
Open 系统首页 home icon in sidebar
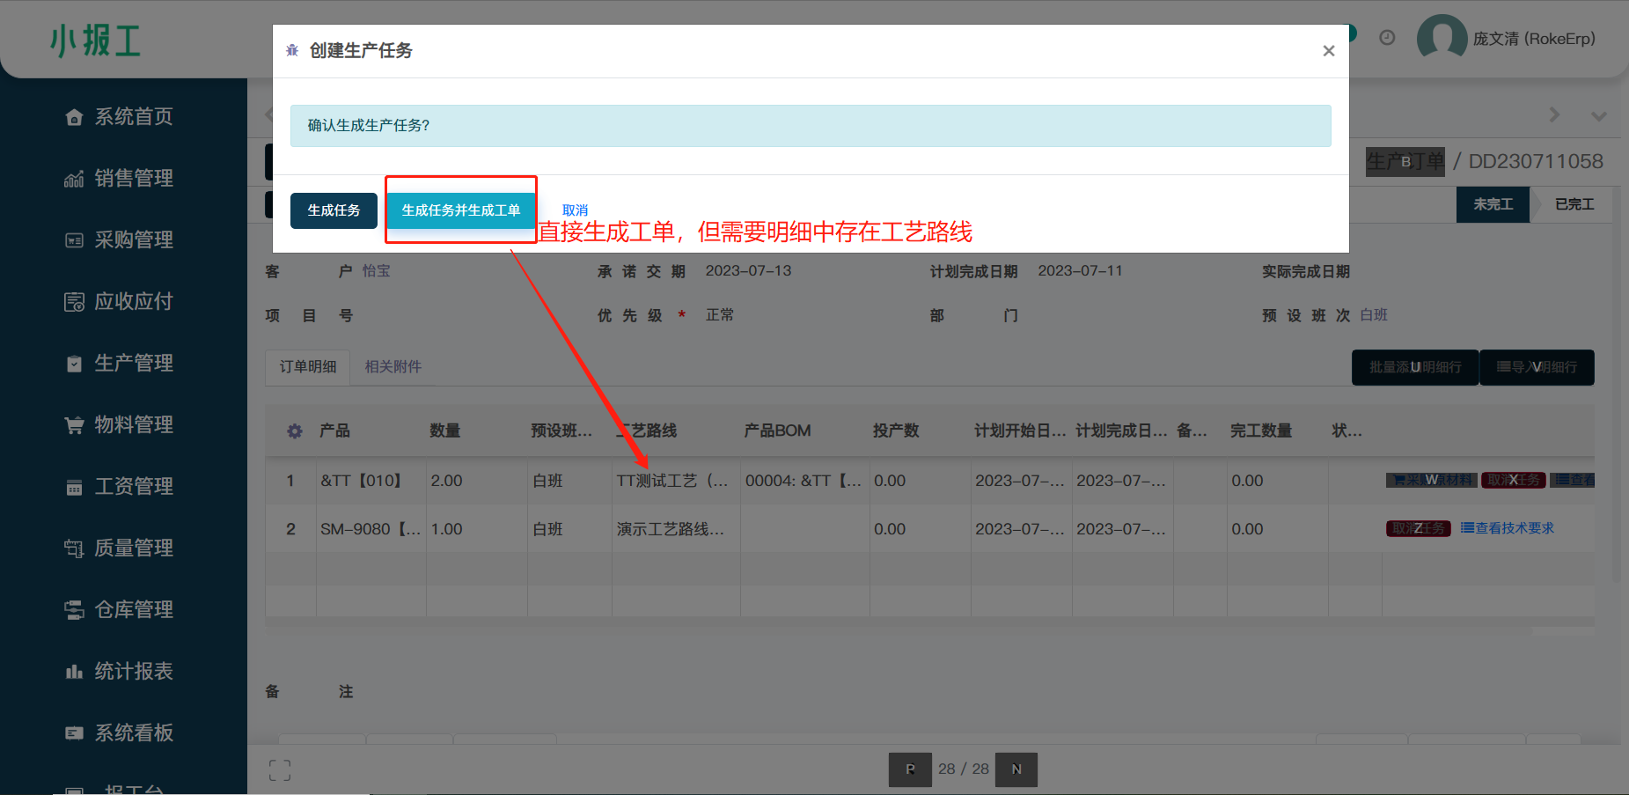point(74,117)
